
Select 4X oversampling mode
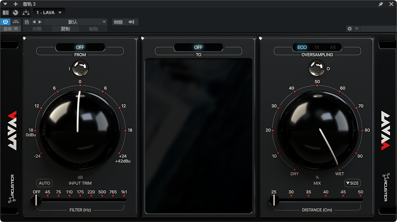point(333,47)
